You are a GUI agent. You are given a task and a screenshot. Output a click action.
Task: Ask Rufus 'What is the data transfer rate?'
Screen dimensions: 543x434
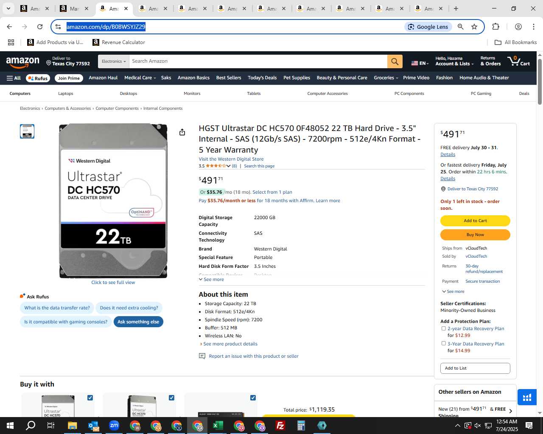(57, 308)
